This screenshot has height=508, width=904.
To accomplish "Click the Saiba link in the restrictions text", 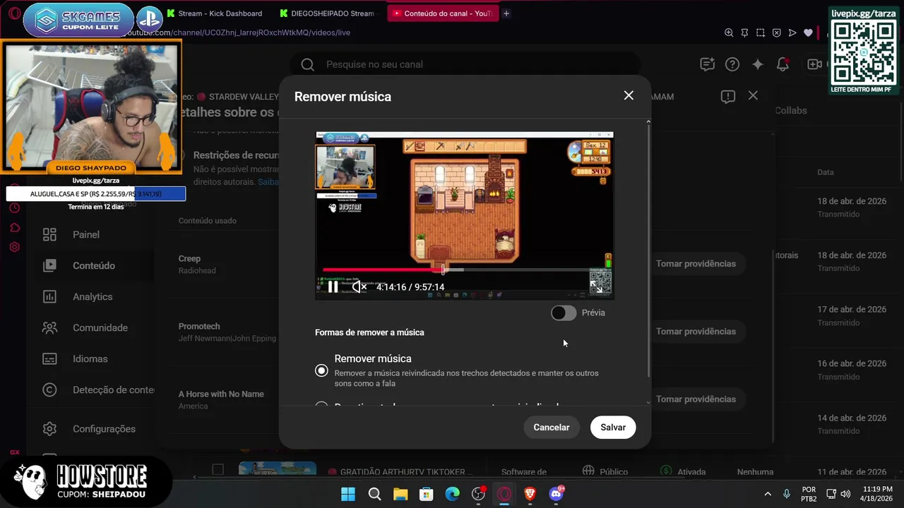I will pos(268,181).
